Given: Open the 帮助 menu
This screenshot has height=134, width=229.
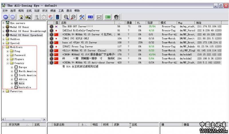Looking at the screenshot, I should tap(77, 11).
